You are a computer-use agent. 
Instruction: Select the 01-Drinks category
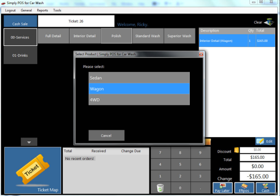point(20,55)
